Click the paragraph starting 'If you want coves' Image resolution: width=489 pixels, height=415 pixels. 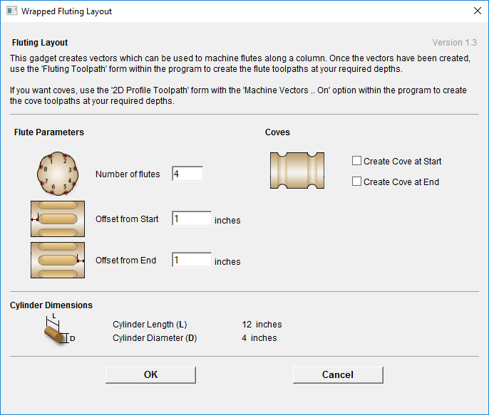click(x=238, y=95)
